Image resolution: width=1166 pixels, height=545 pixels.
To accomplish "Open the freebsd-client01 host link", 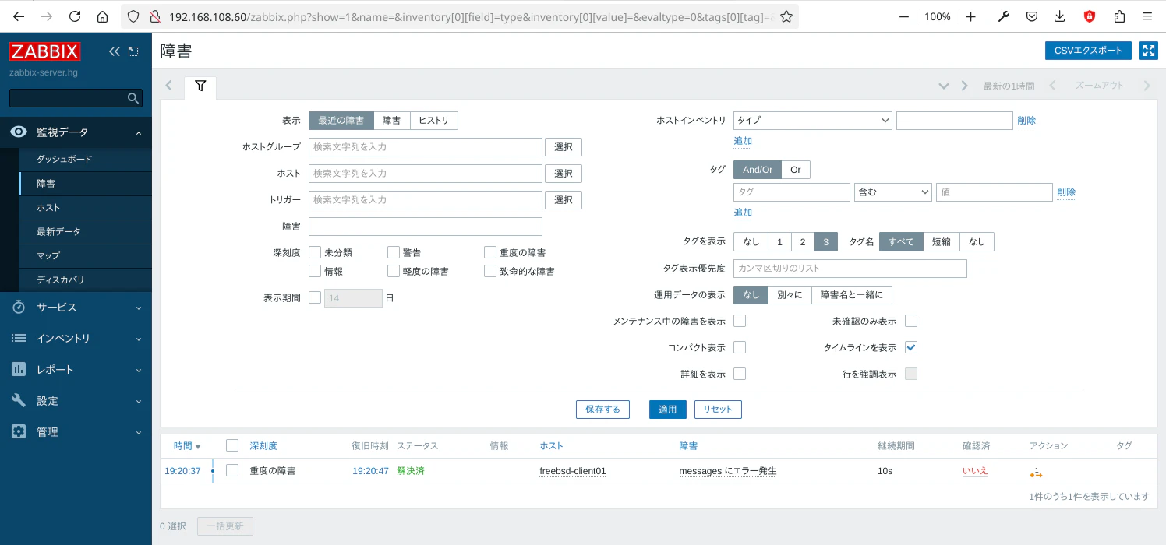I will (x=573, y=471).
